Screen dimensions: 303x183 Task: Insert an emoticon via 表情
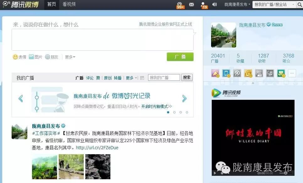(x=19, y=57)
